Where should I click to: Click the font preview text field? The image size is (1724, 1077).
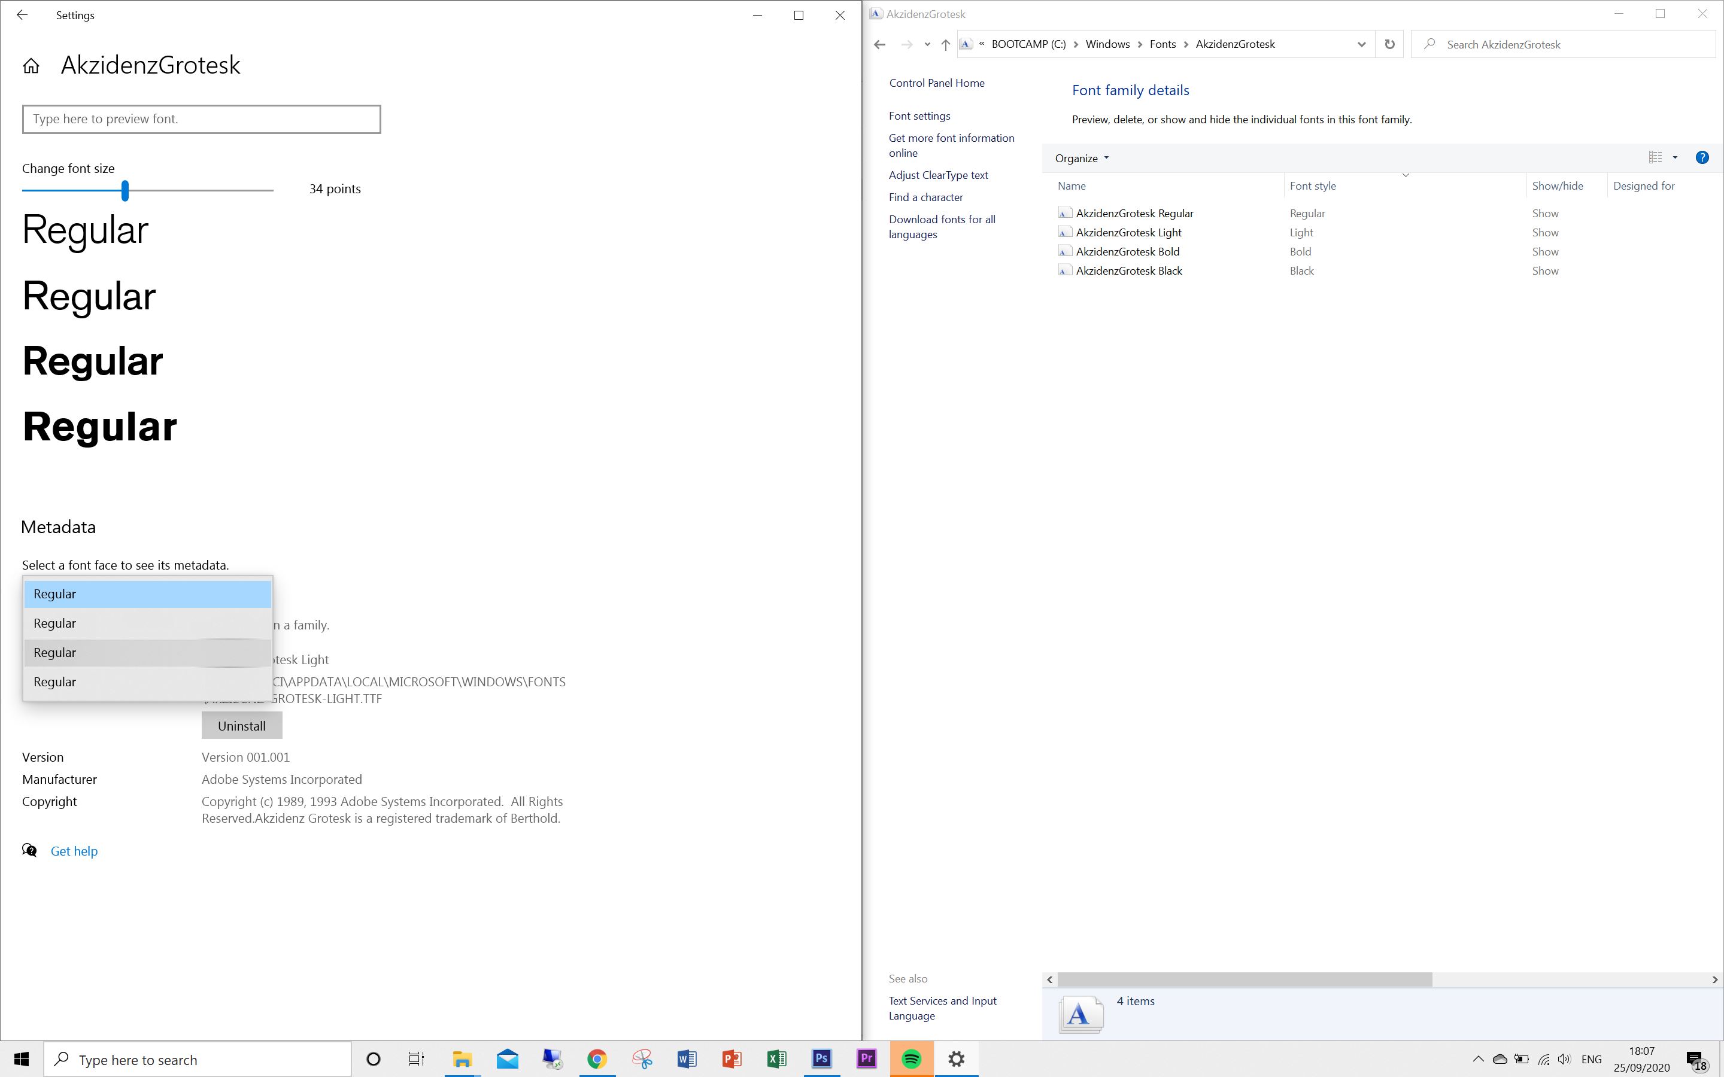pos(202,119)
